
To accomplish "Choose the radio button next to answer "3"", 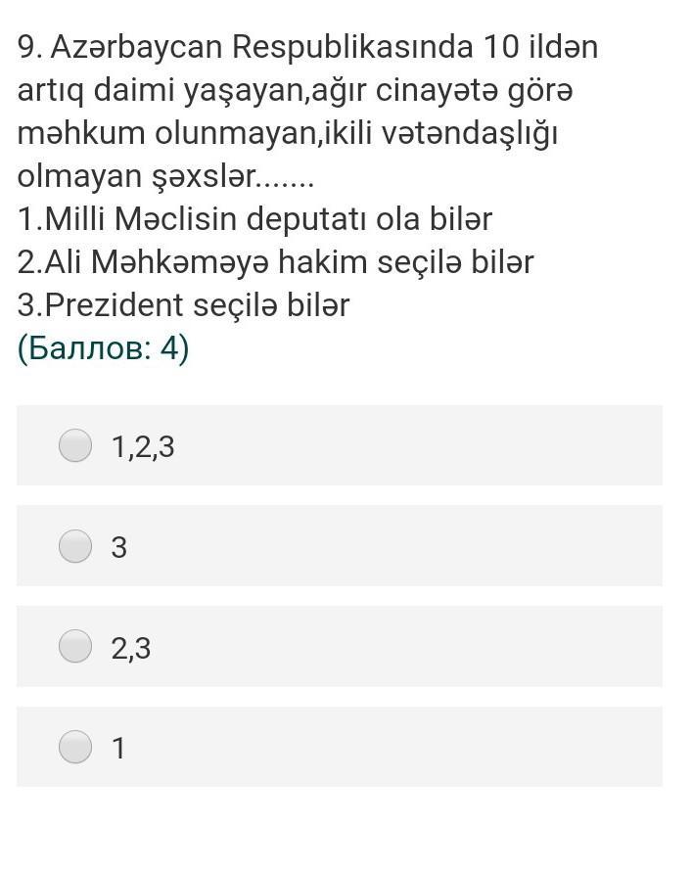I will coord(75,546).
